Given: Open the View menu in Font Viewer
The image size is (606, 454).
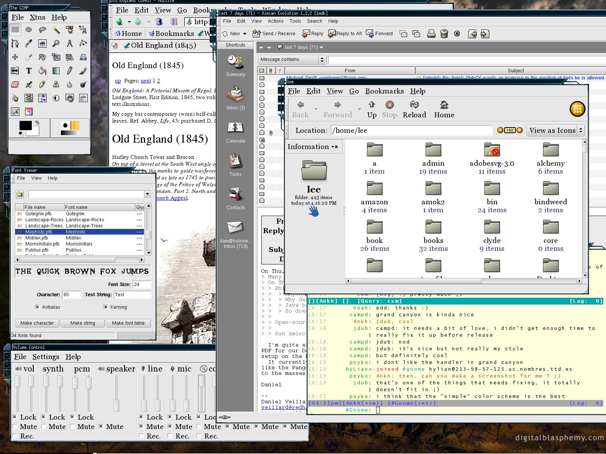Looking at the screenshot, I should point(36,178).
